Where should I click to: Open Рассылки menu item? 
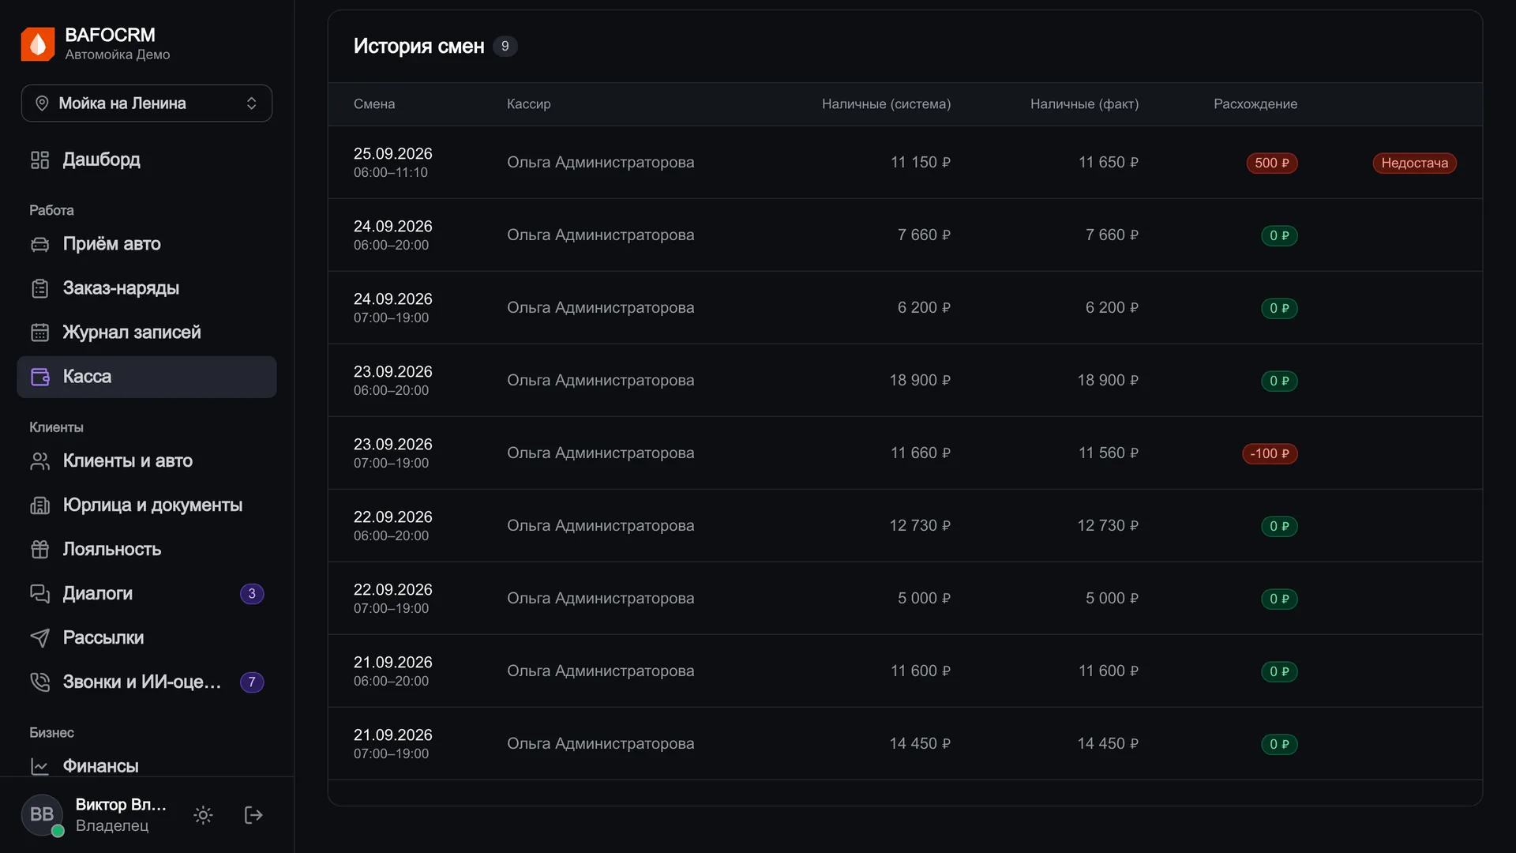click(147, 638)
